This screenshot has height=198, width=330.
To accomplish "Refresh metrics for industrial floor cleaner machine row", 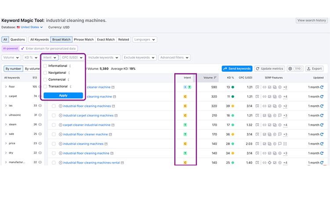I will pos(322,135).
